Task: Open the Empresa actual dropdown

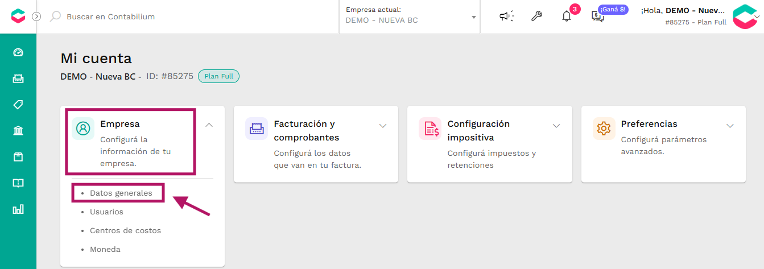Action: pos(410,16)
